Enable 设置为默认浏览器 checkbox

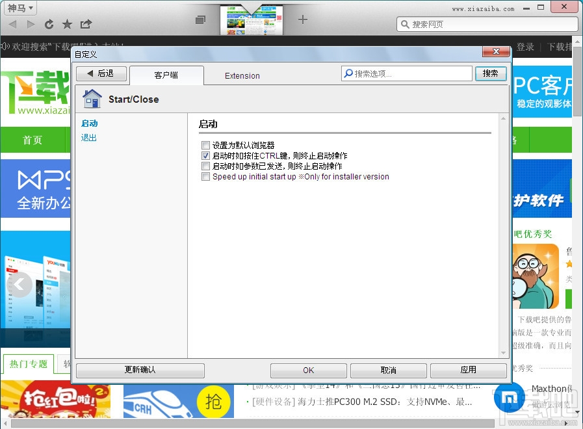(205, 145)
